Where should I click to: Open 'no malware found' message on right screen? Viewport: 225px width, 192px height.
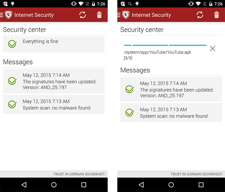(171, 113)
